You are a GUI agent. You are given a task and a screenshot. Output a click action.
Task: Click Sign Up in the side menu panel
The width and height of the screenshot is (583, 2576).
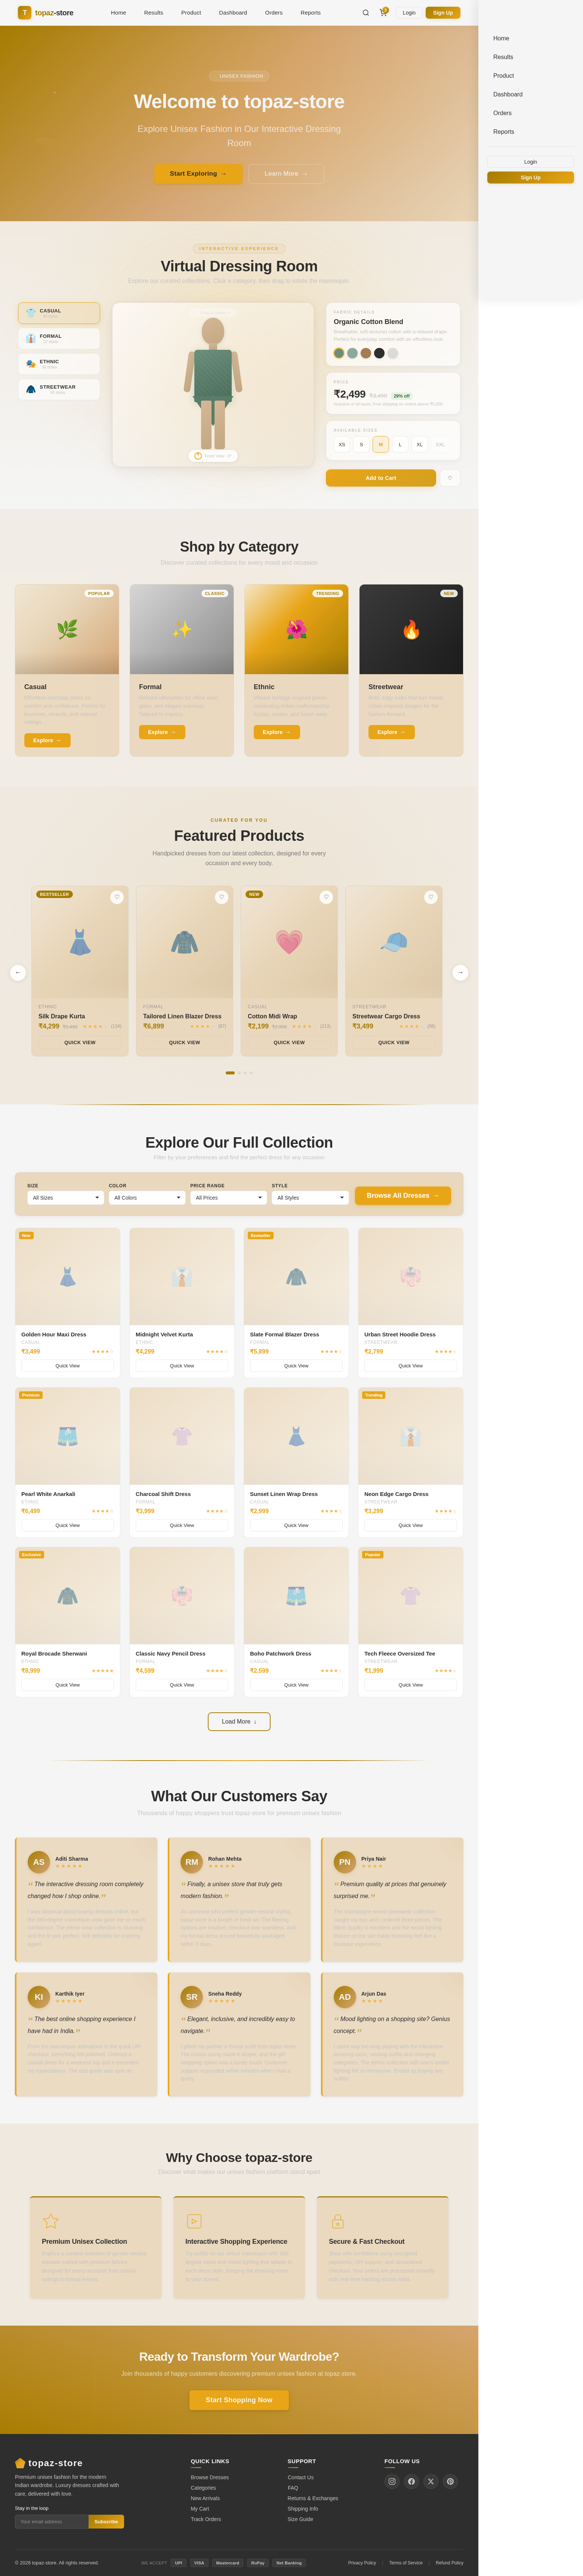tap(530, 178)
